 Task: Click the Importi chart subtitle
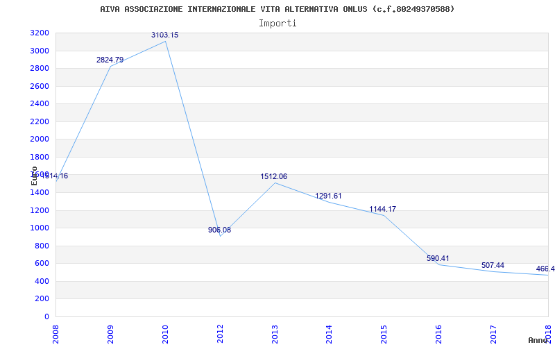point(277,24)
